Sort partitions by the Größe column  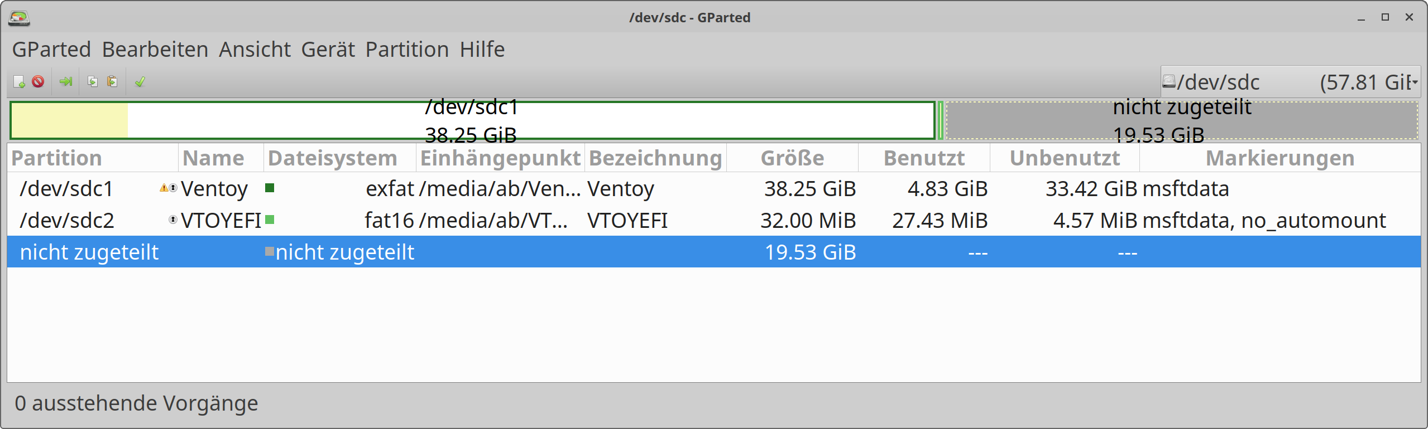click(792, 158)
